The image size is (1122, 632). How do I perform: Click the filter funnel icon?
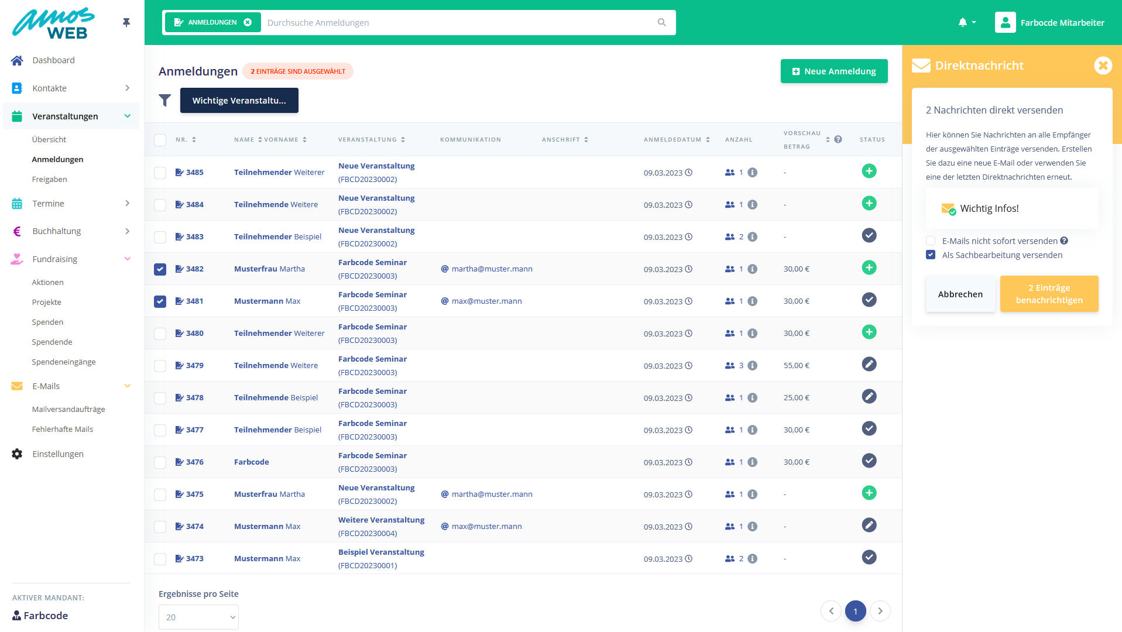165,101
